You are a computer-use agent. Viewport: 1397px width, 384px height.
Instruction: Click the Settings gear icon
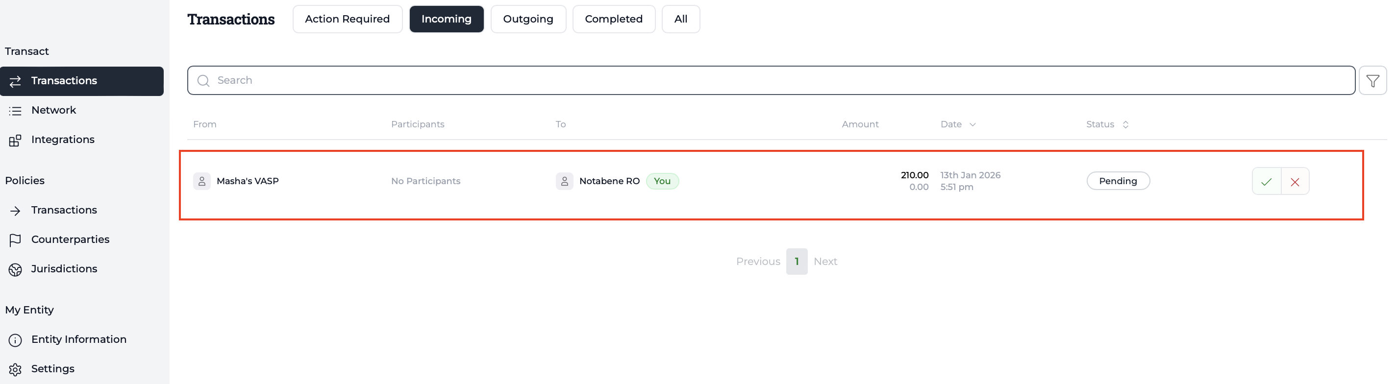15,369
